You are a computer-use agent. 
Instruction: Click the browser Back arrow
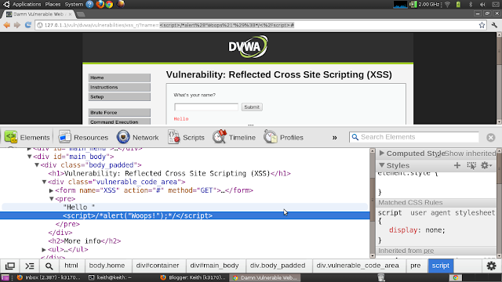7,25
